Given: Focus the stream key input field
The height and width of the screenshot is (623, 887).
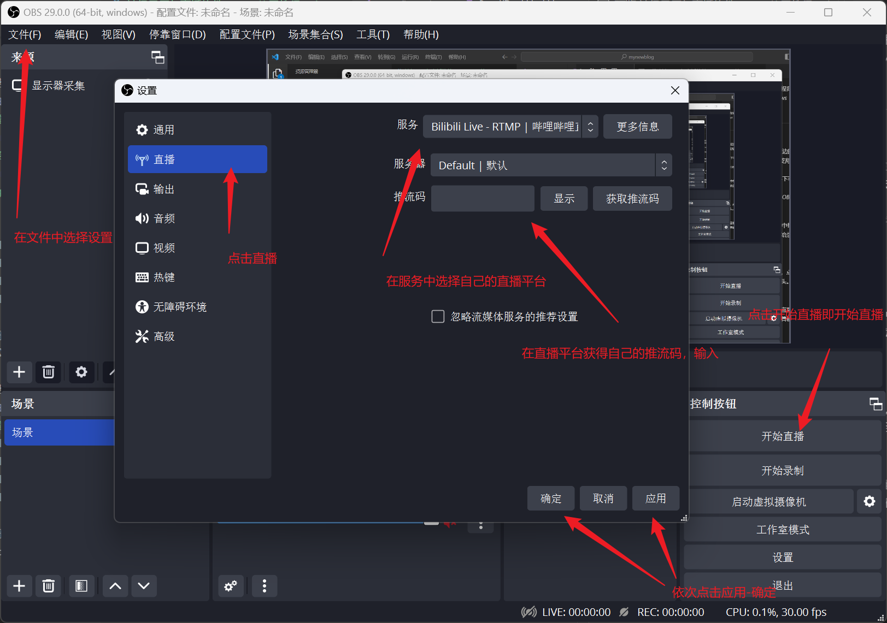Looking at the screenshot, I should [x=483, y=198].
